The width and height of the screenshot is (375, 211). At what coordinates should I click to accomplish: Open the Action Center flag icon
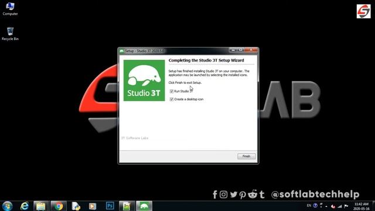[x=346, y=206]
